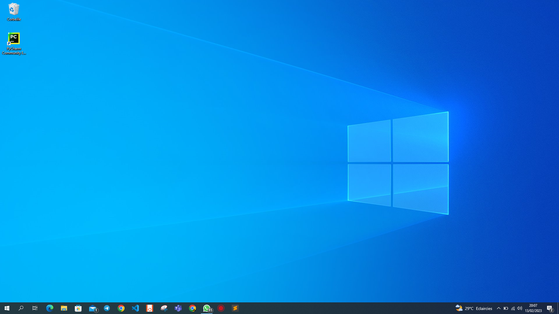Open Task View on the taskbar

point(35,308)
